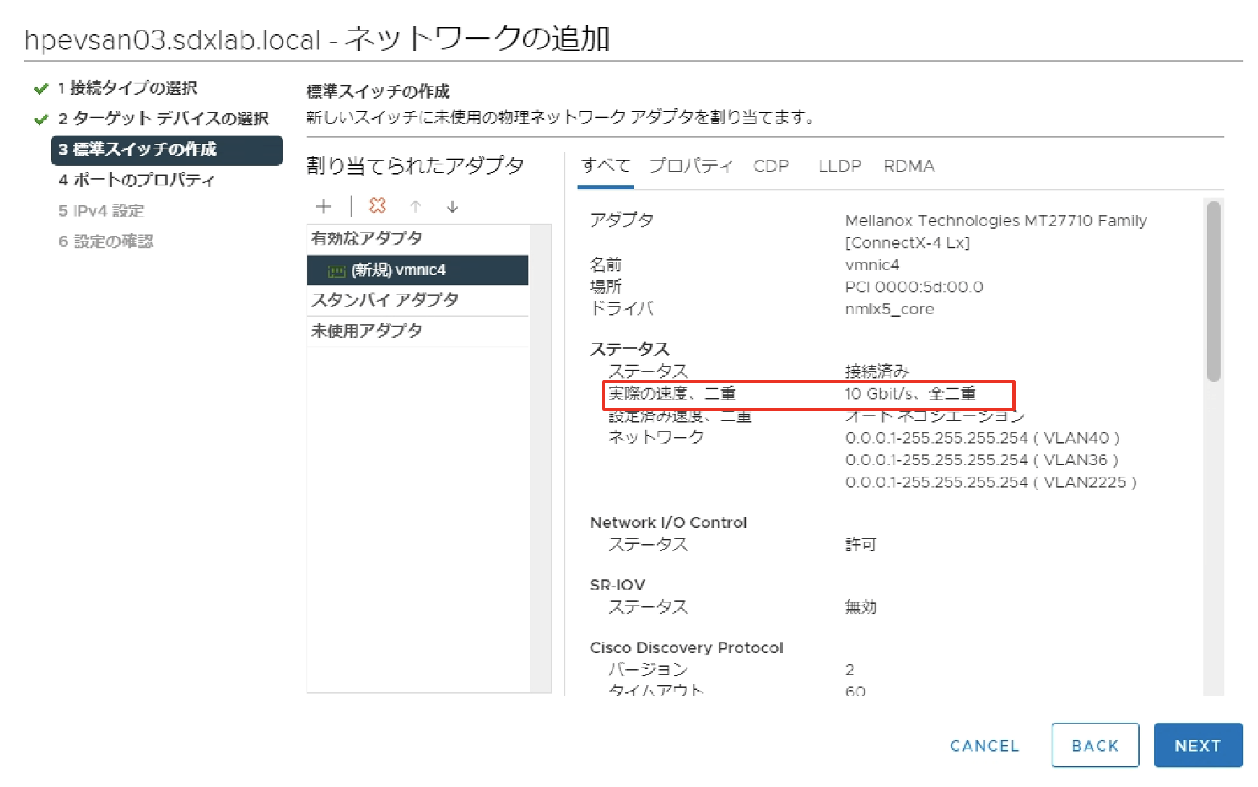Click the VLAN2225 network range entry

click(991, 482)
